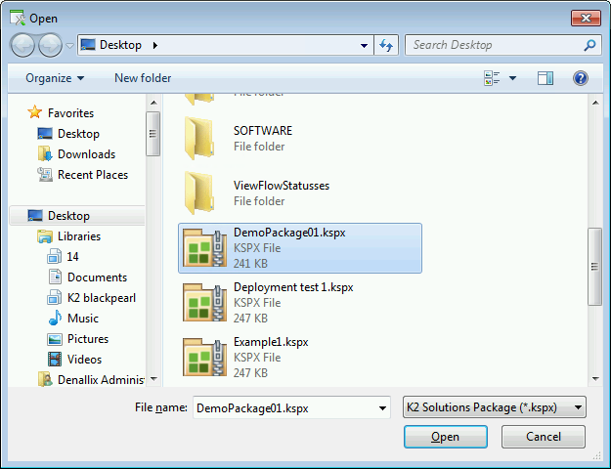The image size is (611, 469).
Task: Select the Music library
Action: point(83,319)
